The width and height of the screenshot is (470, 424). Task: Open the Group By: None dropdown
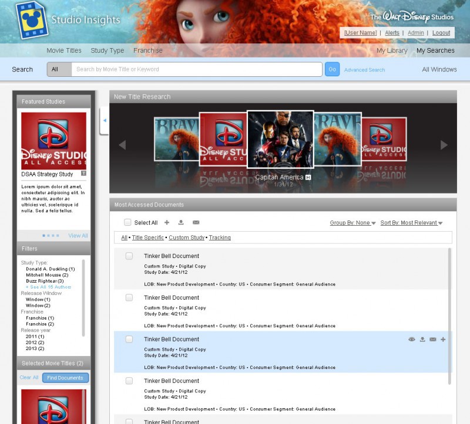coord(352,223)
